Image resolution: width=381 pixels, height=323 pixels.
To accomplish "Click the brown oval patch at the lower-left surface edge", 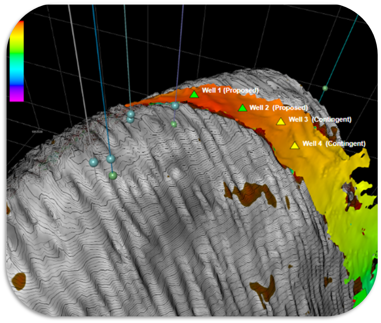I will point(19,281).
